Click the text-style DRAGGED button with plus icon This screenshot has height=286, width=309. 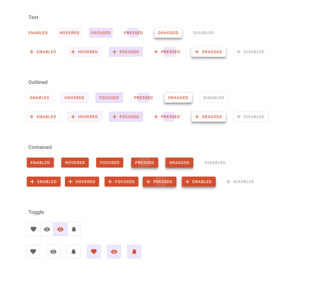209,52
